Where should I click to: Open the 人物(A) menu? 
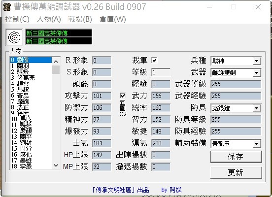coord(49,19)
